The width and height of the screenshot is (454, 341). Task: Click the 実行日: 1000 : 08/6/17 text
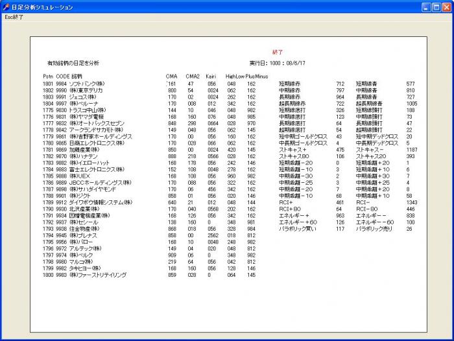[x=278, y=63]
